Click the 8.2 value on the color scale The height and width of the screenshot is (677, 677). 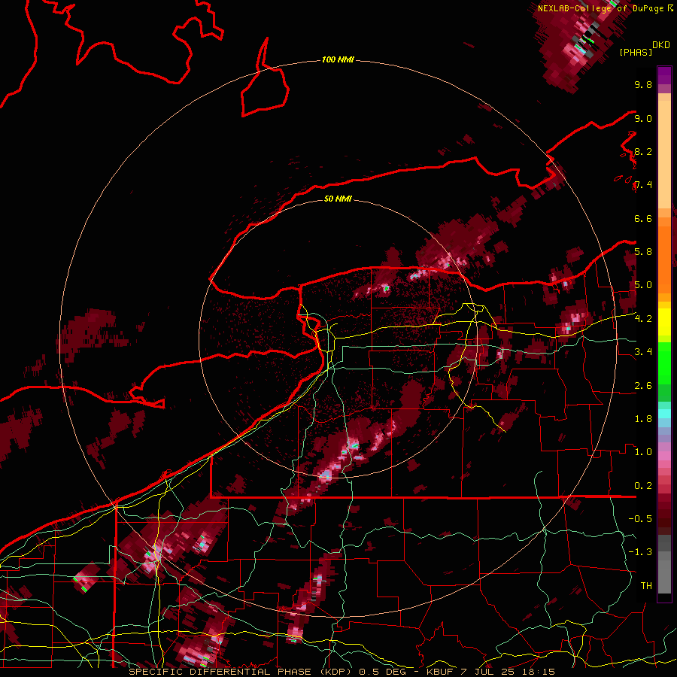643,151
